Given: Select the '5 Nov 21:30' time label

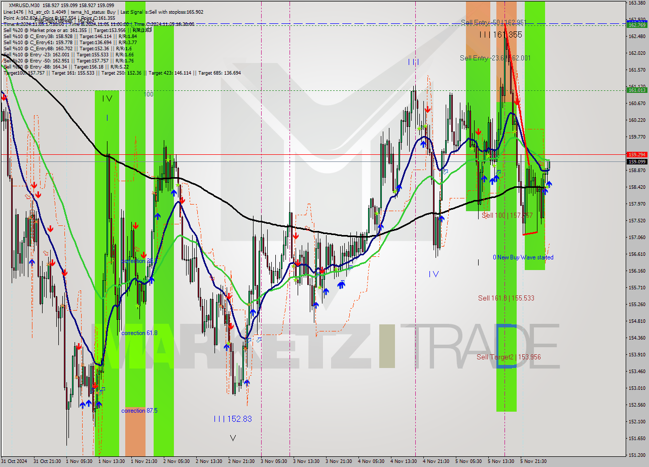Looking at the screenshot, I should pyautogui.click(x=534, y=461).
